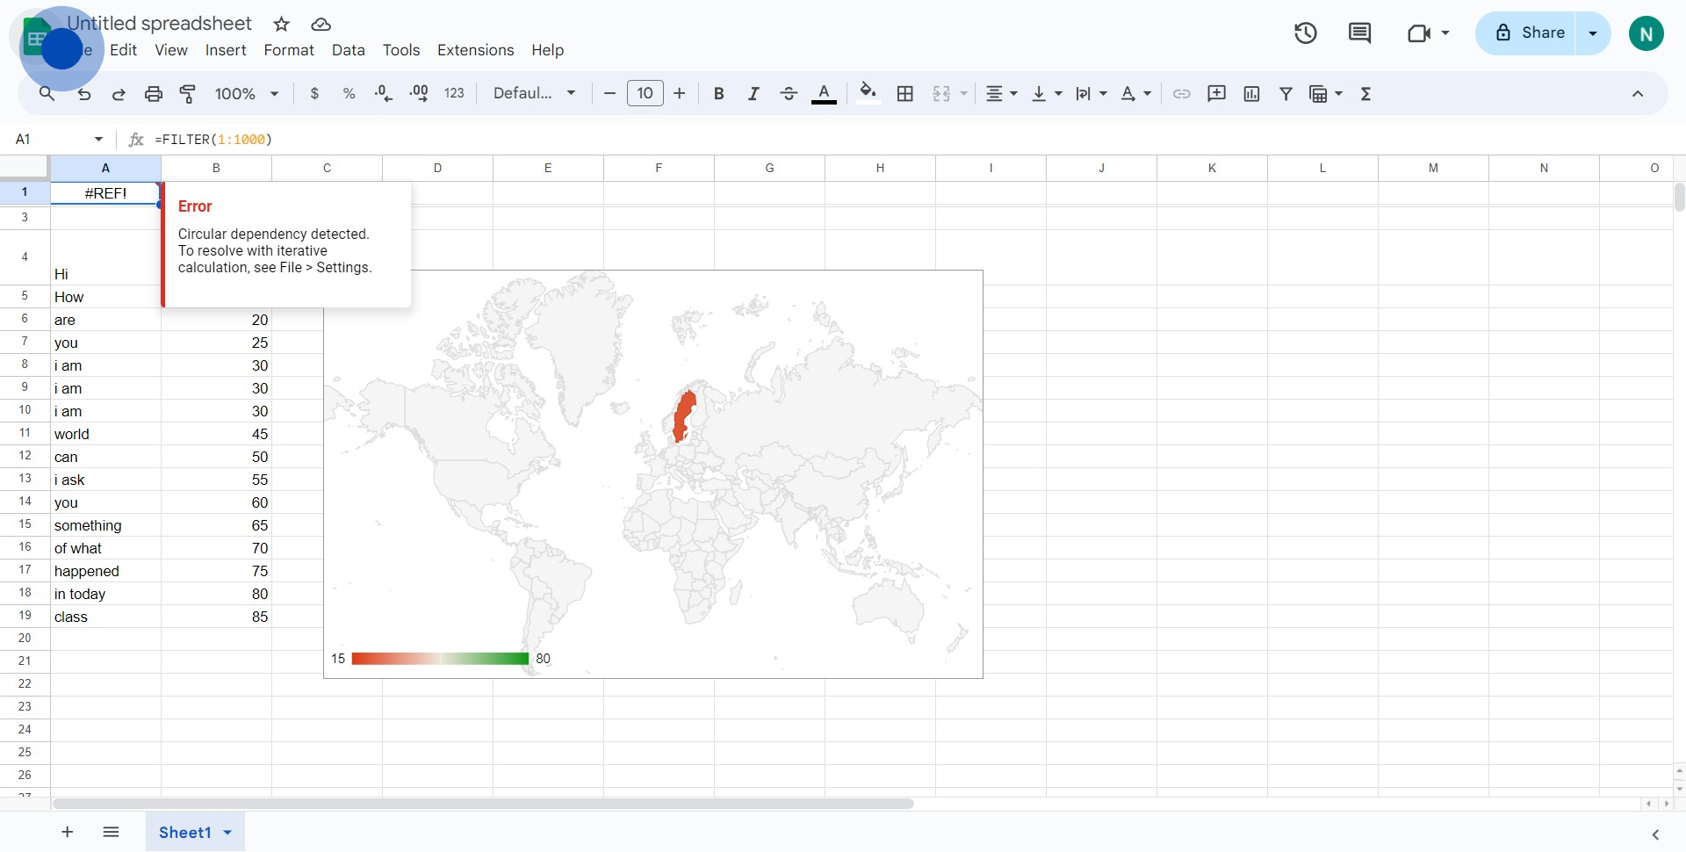Image resolution: width=1686 pixels, height=852 pixels.
Task: Open version history clock icon
Action: [x=1305, y=33]
